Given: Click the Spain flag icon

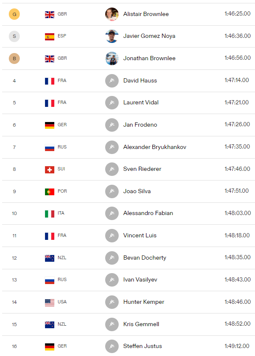Looking at the screenshot, I should coord(50,37).
